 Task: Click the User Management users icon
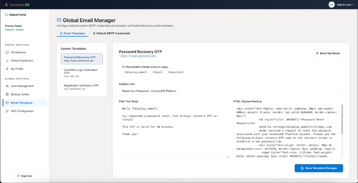7,86
